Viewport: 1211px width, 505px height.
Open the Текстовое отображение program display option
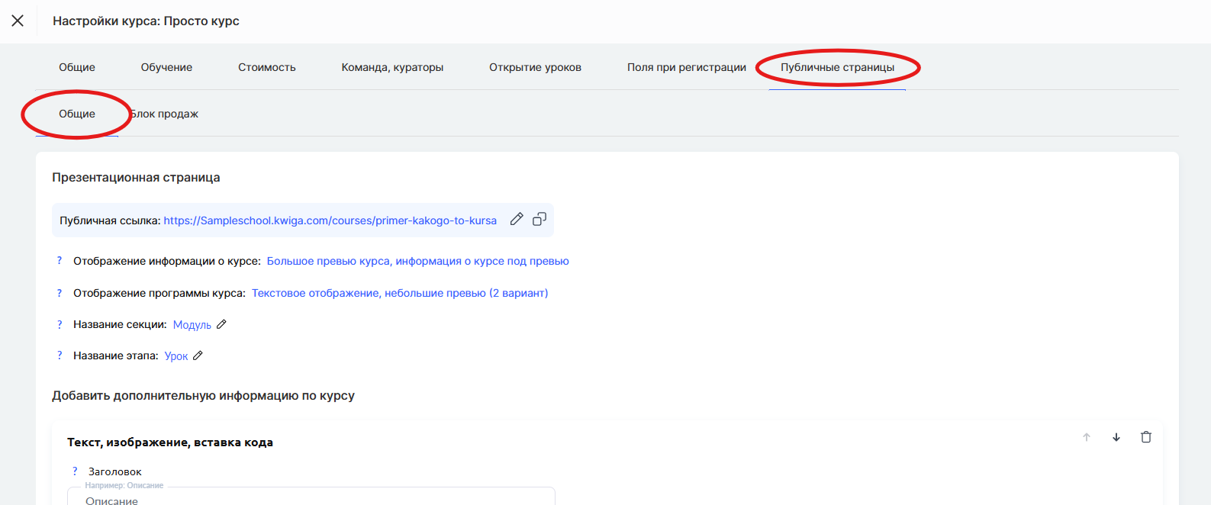coord(399,293)
